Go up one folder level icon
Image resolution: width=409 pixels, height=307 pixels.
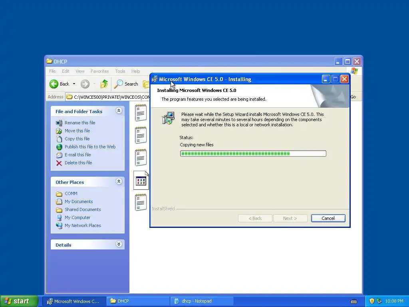[x=104, y=84]
